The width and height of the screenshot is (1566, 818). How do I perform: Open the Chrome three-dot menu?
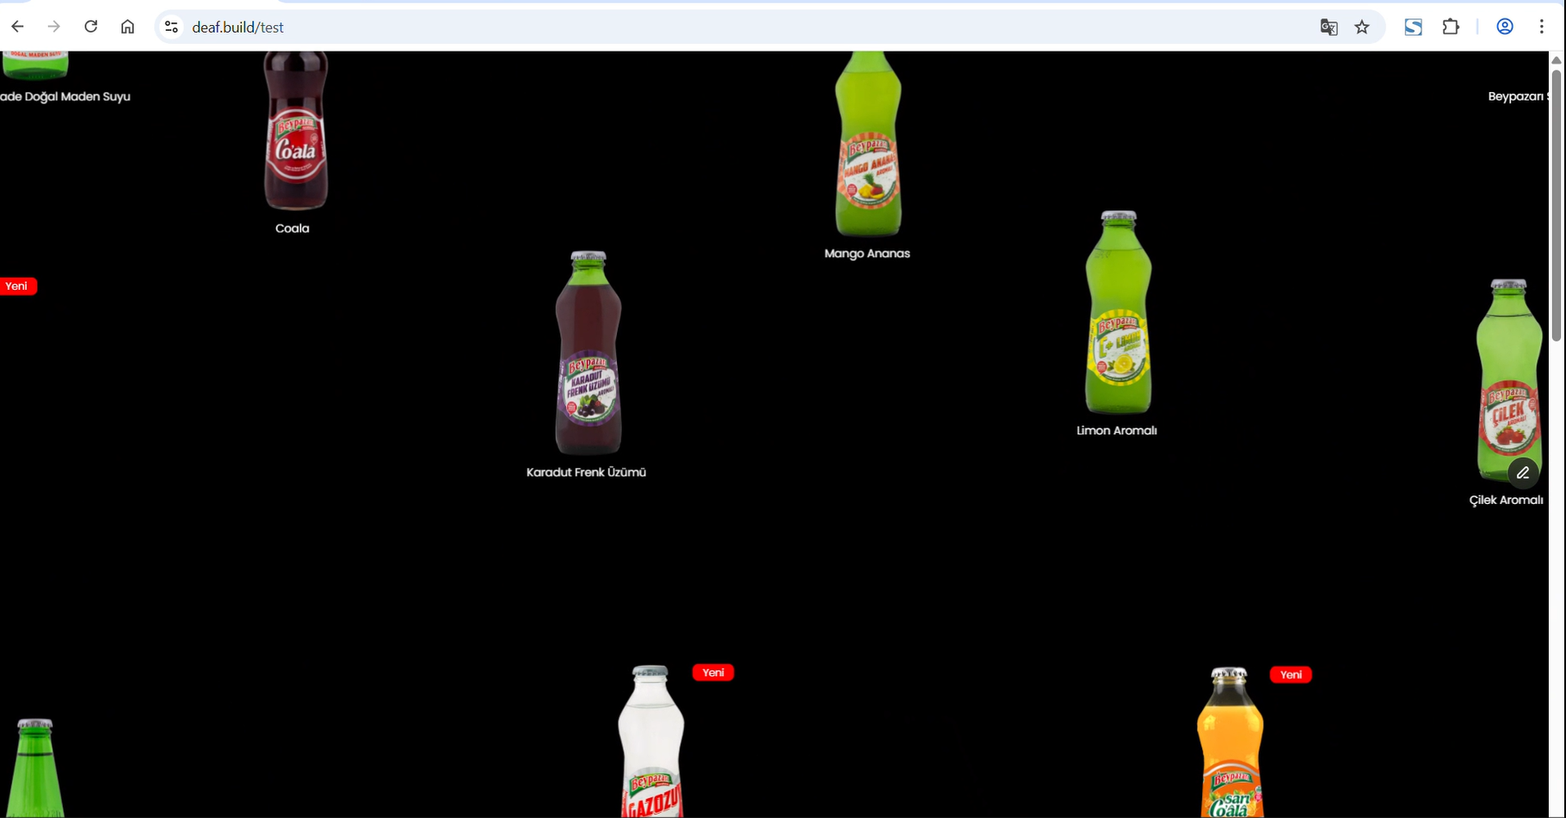click(x=1541, y=27)
